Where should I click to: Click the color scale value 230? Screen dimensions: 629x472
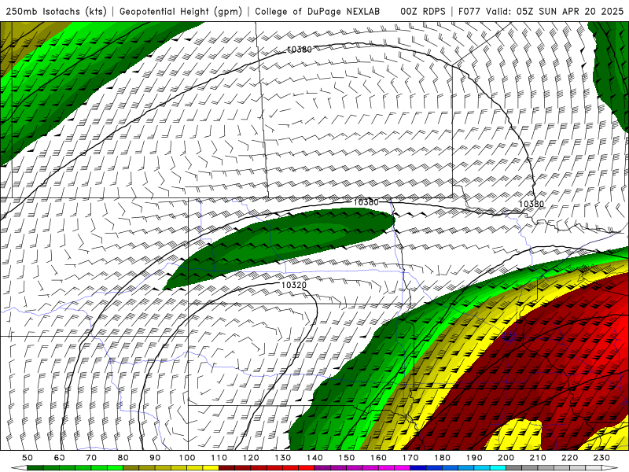tap(601, 458)
